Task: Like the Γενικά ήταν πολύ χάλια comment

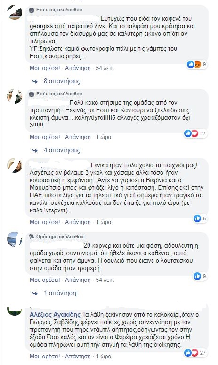Action: 45,222
